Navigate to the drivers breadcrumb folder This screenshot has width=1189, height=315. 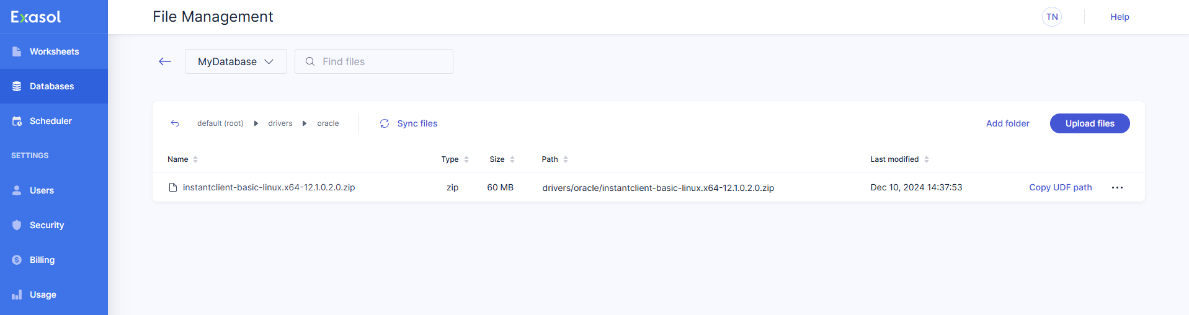280,123
